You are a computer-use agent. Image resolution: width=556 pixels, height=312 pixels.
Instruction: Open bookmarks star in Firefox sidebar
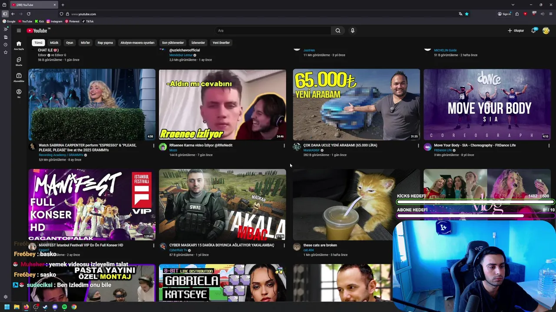tap(5, 52)
